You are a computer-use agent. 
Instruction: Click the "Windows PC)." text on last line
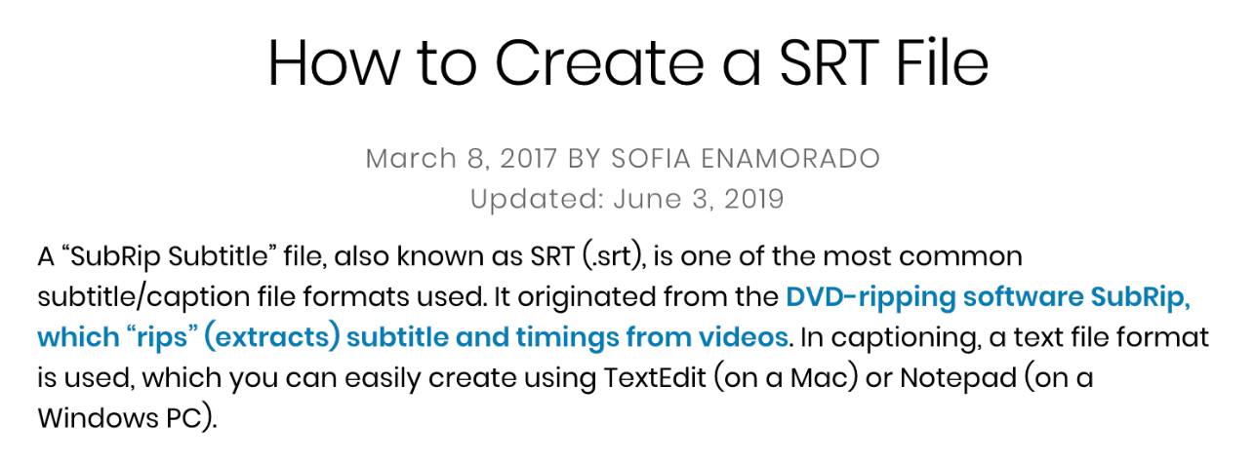tap(126, 417)
